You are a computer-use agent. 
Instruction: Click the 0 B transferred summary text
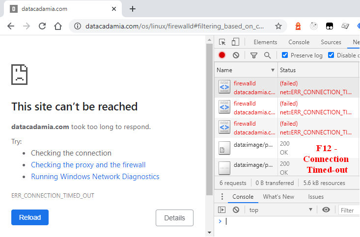pyautogui.click(x=275, y=183)
